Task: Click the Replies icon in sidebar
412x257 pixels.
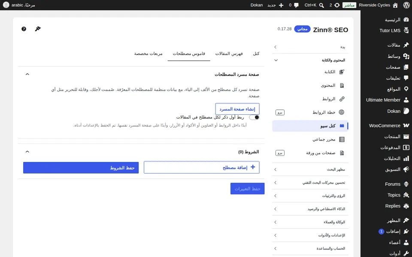Action: point(406,206)
